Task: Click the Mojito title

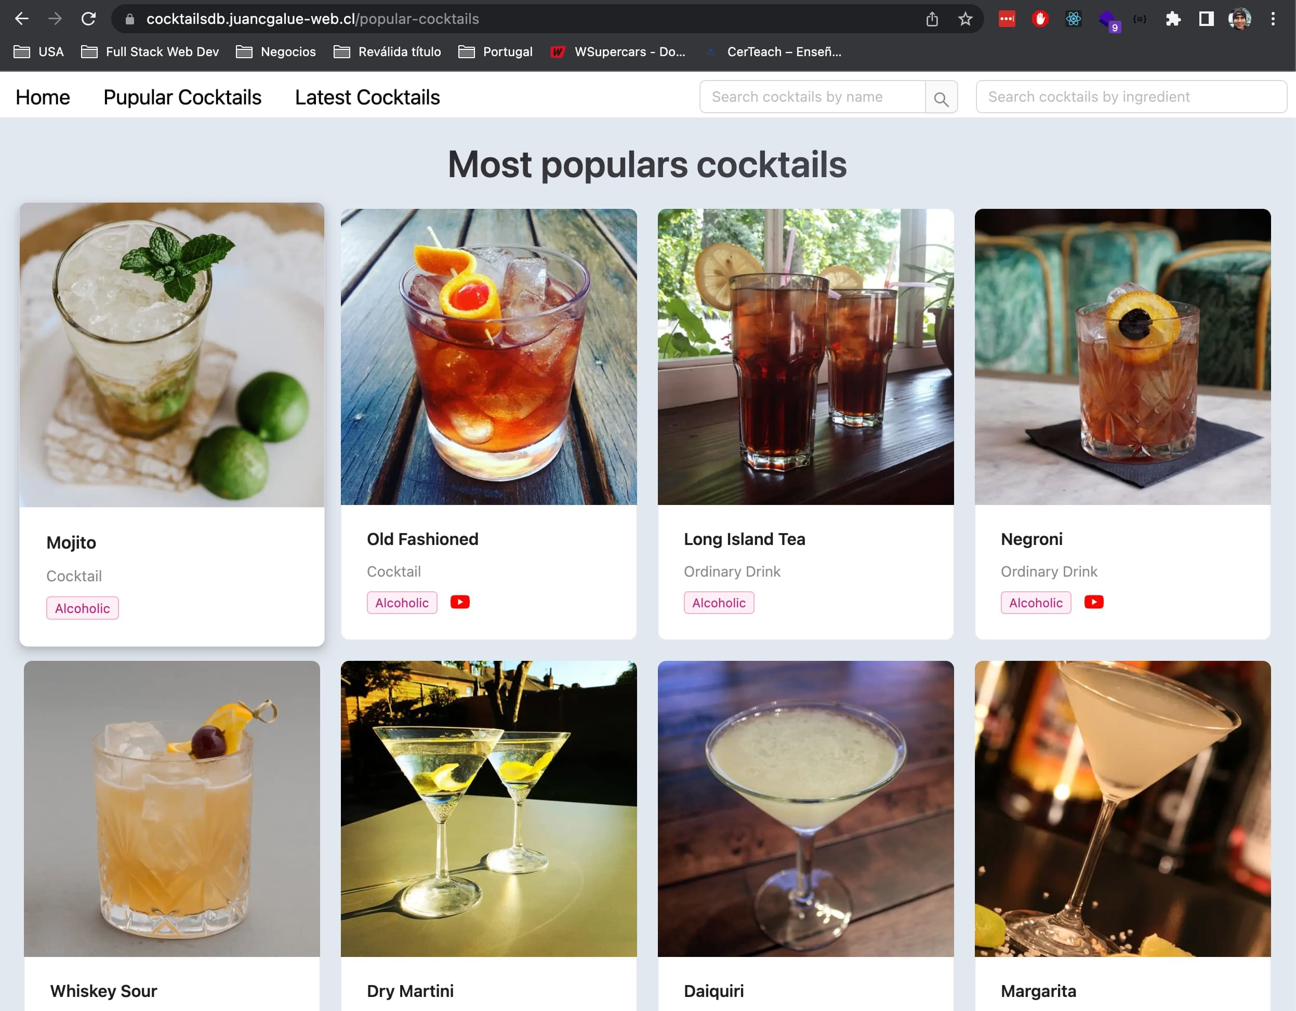Action: pyautogui.click(x=71, y=543)
